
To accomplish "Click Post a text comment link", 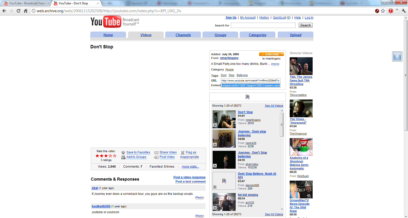I will [190, 182].
